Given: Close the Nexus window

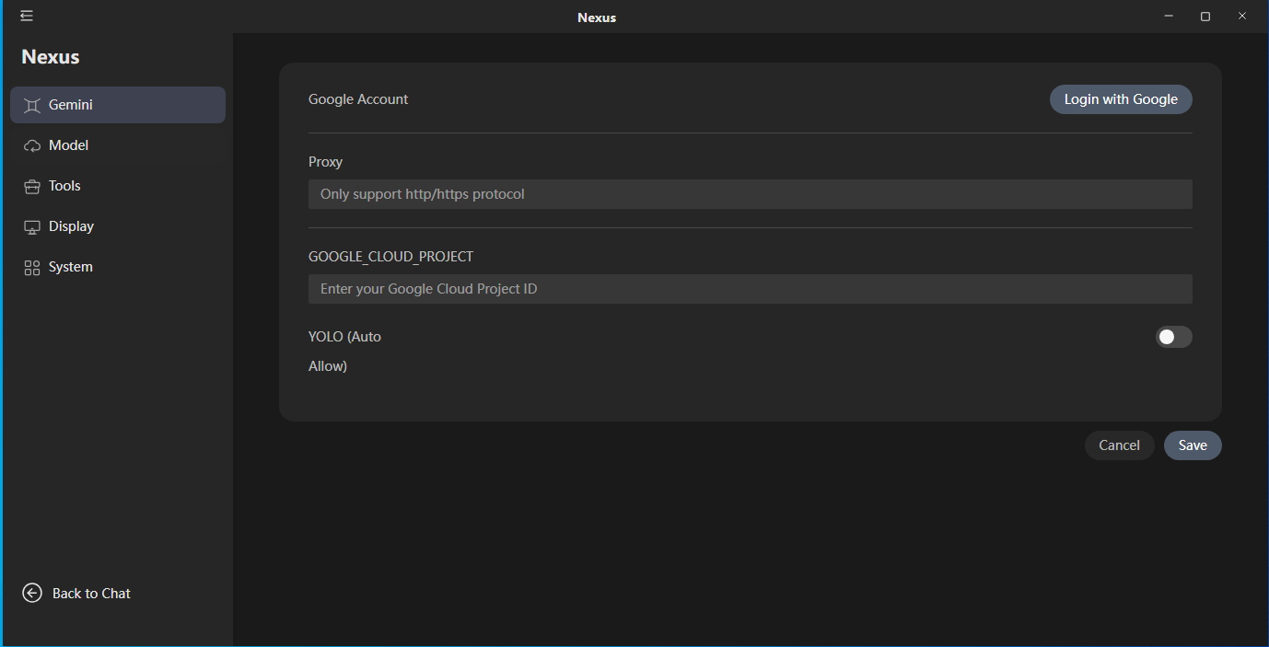Looking at the screenshot, I should [1242, 17].
